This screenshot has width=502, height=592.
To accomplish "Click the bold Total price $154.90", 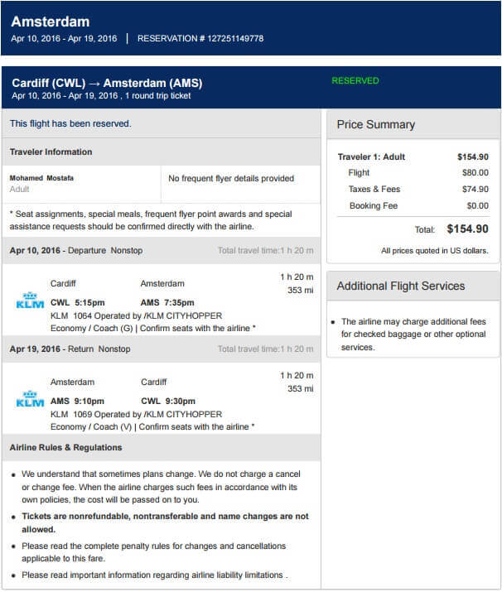I will tap(467, 229).
